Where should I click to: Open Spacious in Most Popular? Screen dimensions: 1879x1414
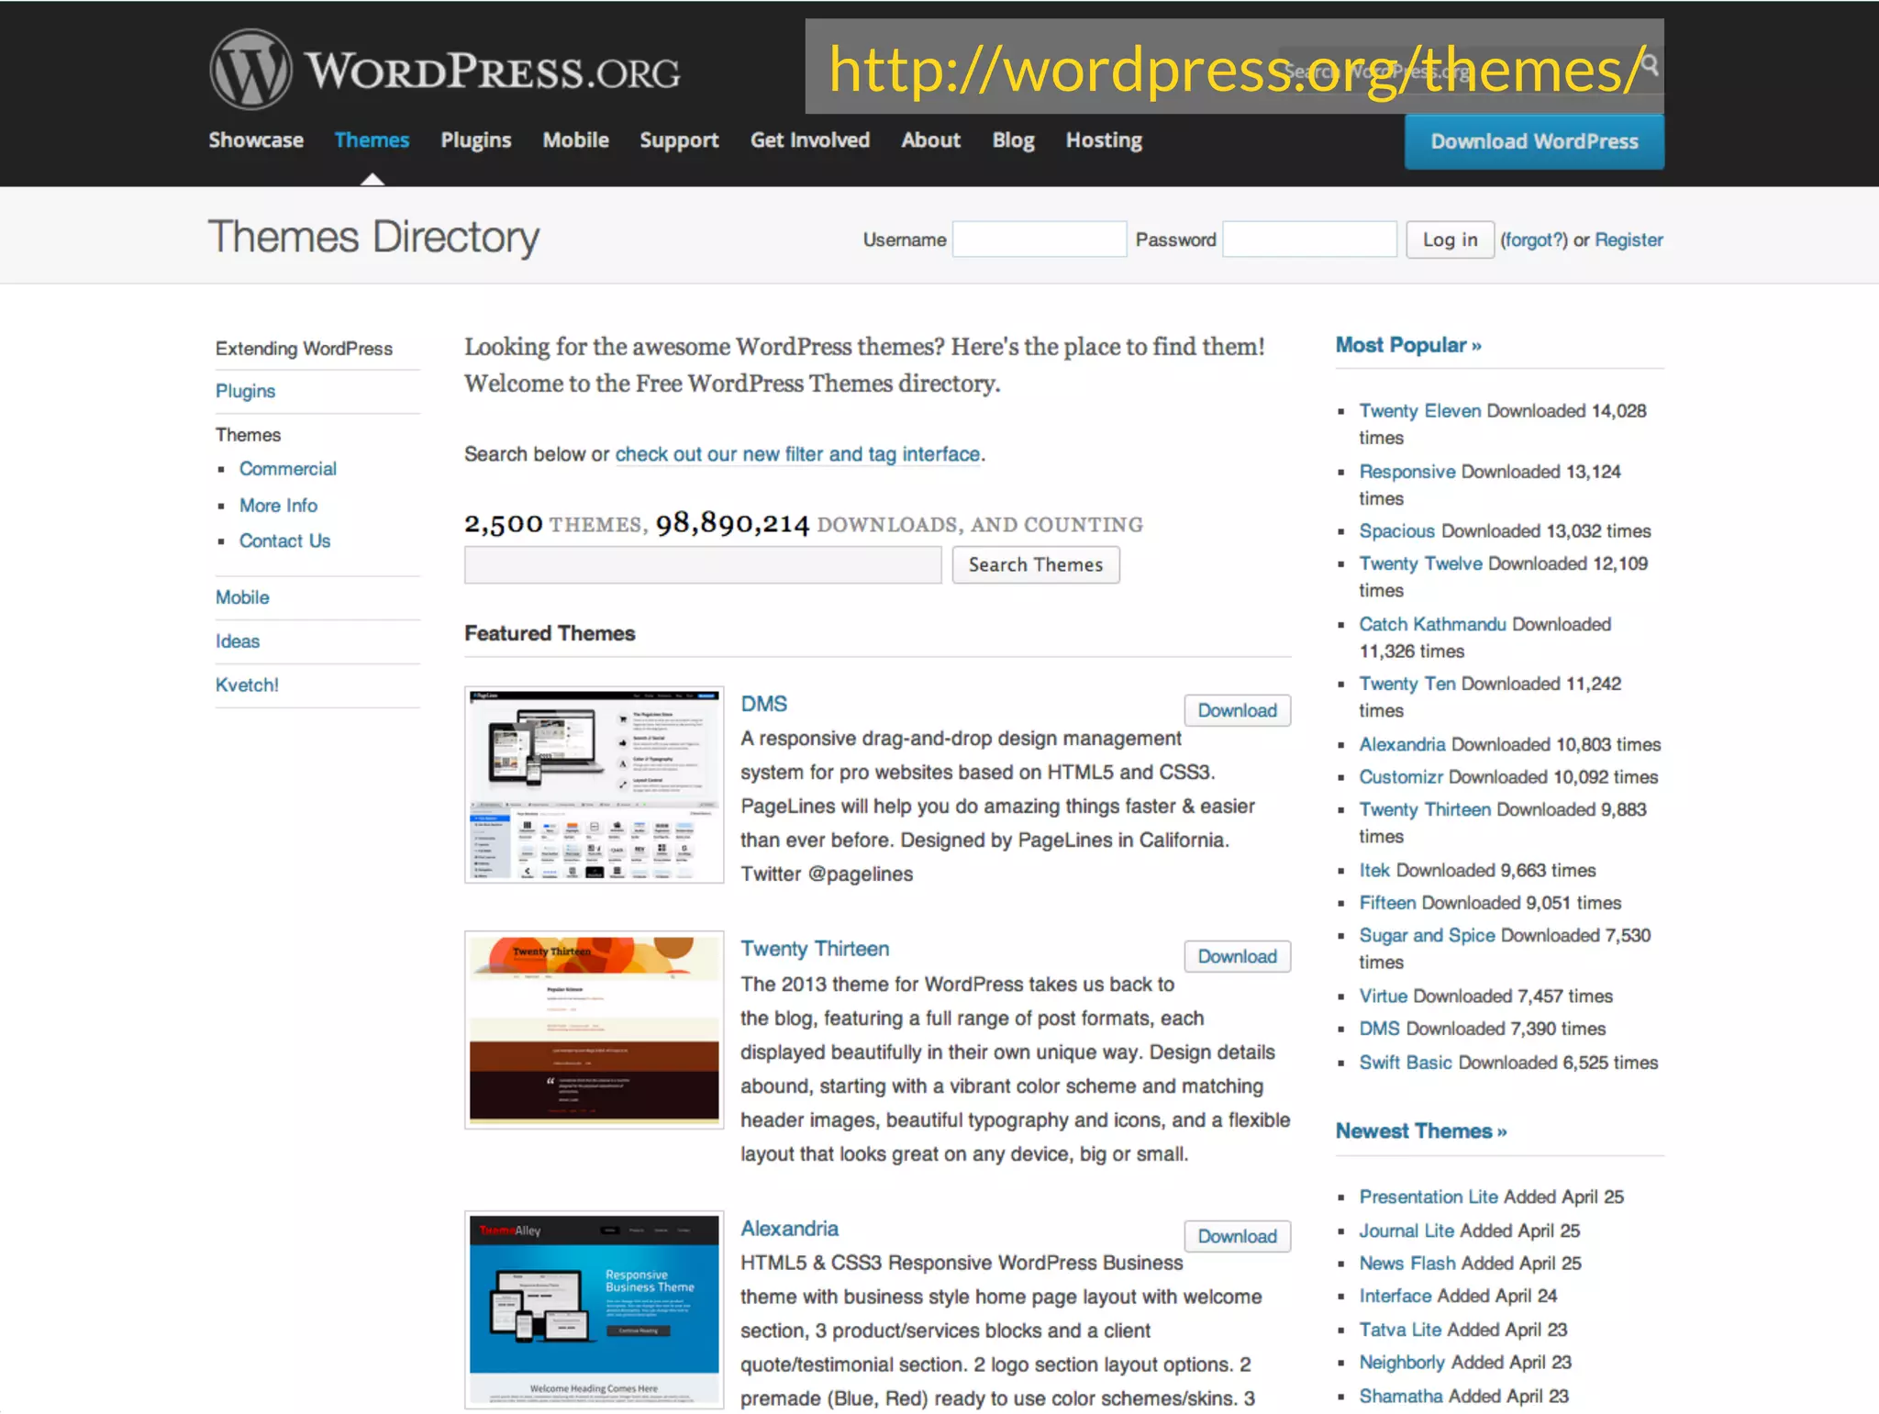click(x=1396, y=531)
